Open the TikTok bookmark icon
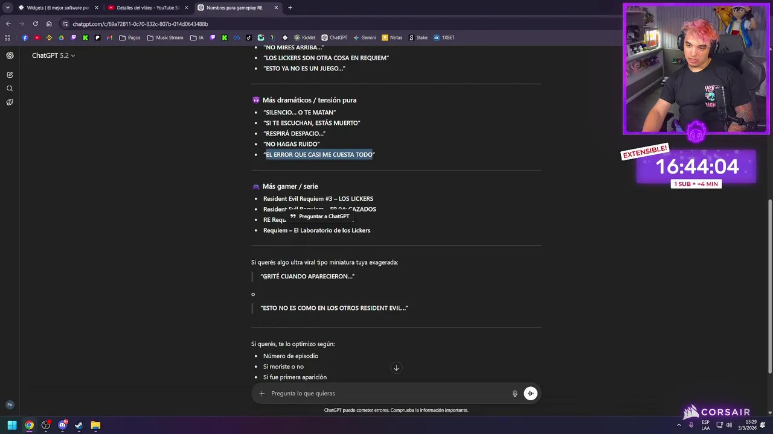 pos(249,37)
